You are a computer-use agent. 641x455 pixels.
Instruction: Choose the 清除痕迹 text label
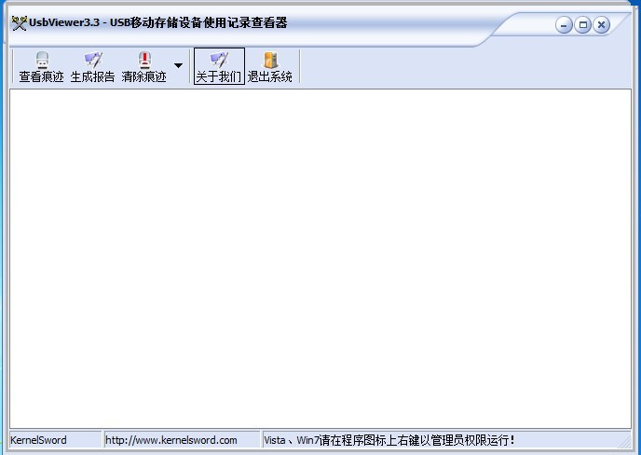point(143,77)
